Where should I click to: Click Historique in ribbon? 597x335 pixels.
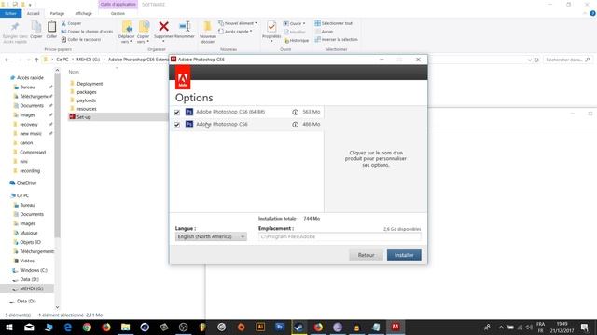click(297, 40)
